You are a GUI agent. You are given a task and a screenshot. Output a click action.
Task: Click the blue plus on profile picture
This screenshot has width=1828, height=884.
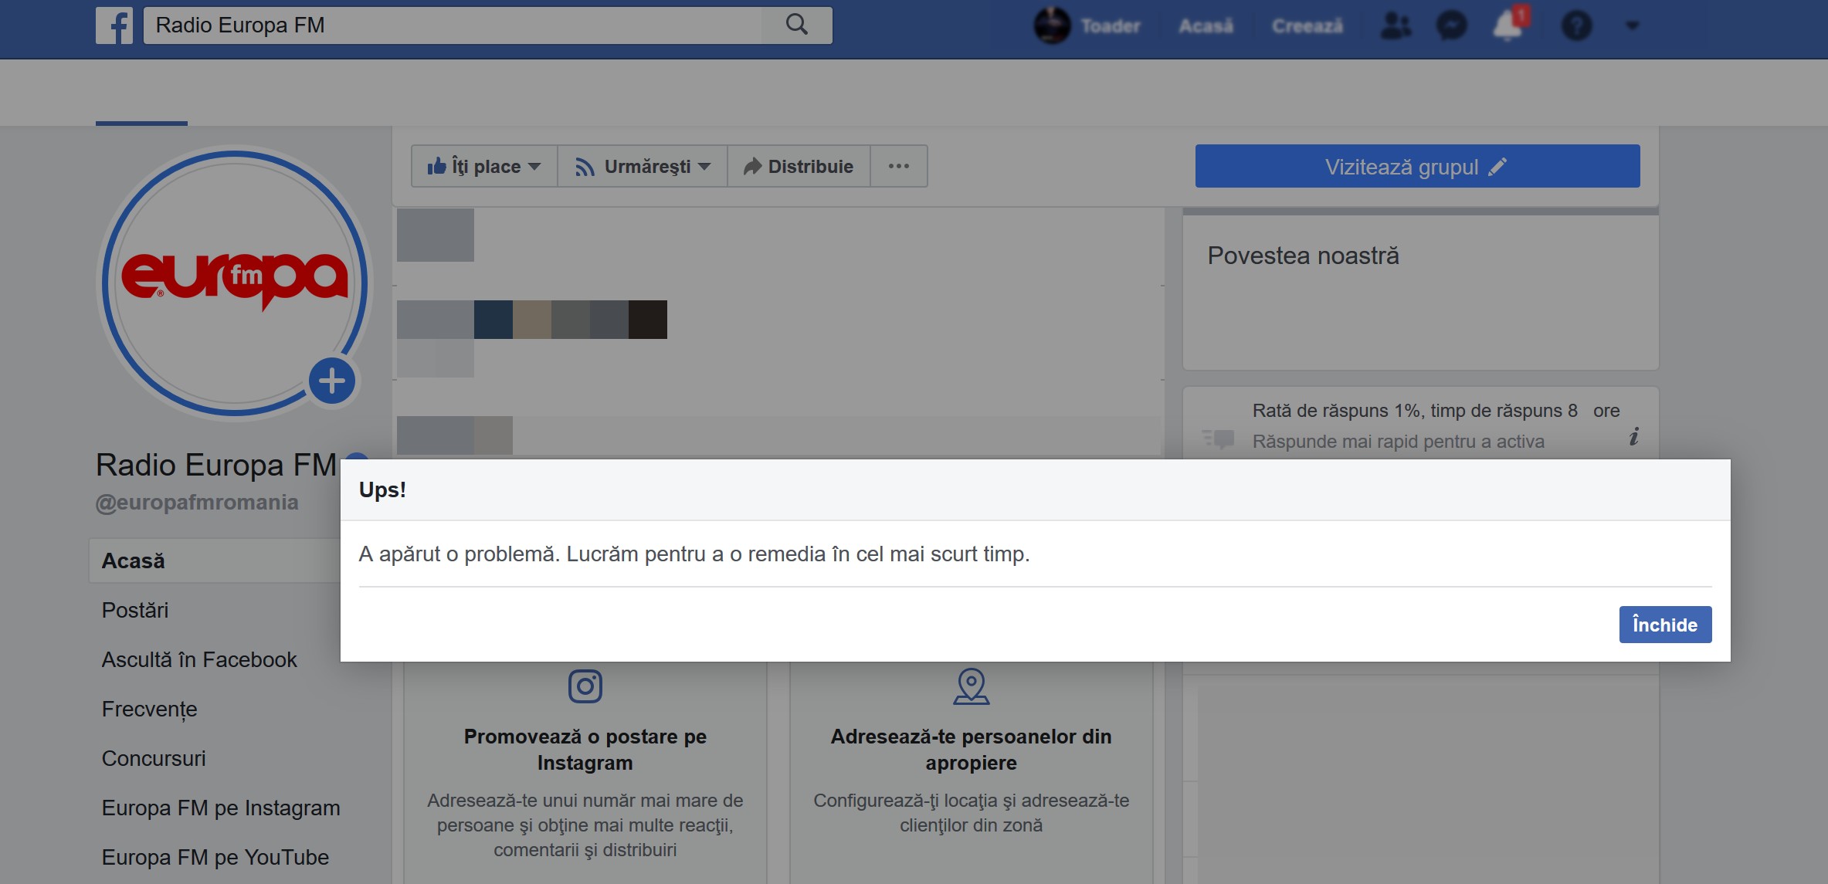[332, 381]
